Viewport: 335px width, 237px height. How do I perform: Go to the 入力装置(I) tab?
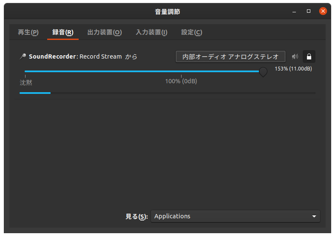tap(151, 32)
